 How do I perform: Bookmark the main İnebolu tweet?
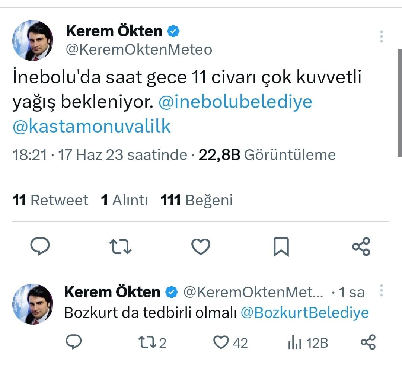coord(281,247)
